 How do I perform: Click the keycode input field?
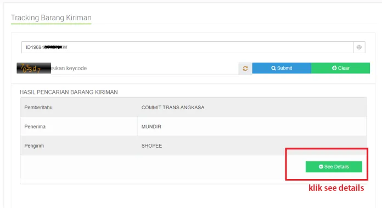coord(145,69)
